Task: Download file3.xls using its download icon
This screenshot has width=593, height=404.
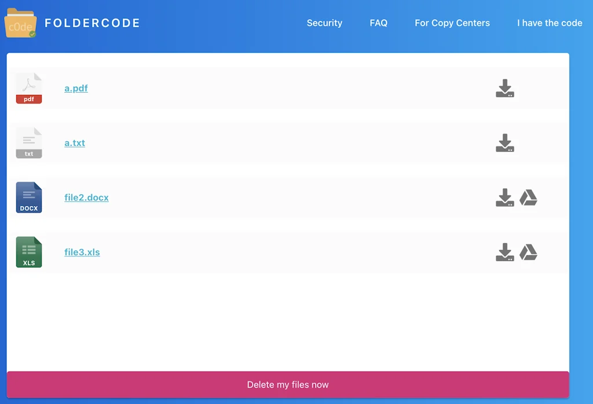Action: (x=505, y=252)
